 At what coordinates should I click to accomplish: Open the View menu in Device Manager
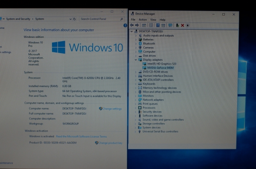click(153, 20)
